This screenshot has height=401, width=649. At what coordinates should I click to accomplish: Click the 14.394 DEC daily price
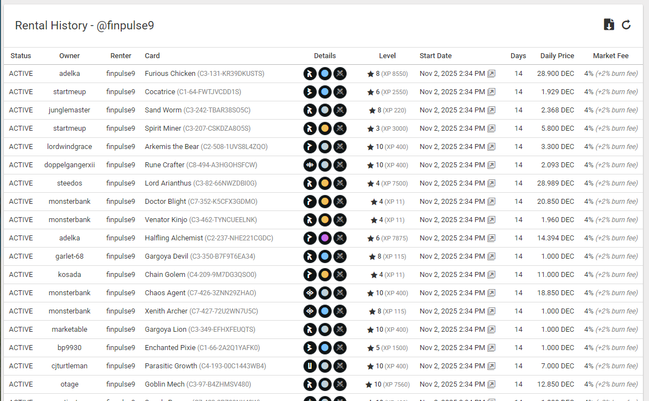(555, 238)
